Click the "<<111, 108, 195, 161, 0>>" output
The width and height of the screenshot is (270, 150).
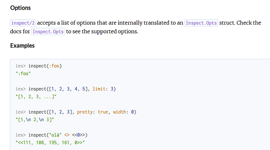pyautogui.click(x=50, y=143)
